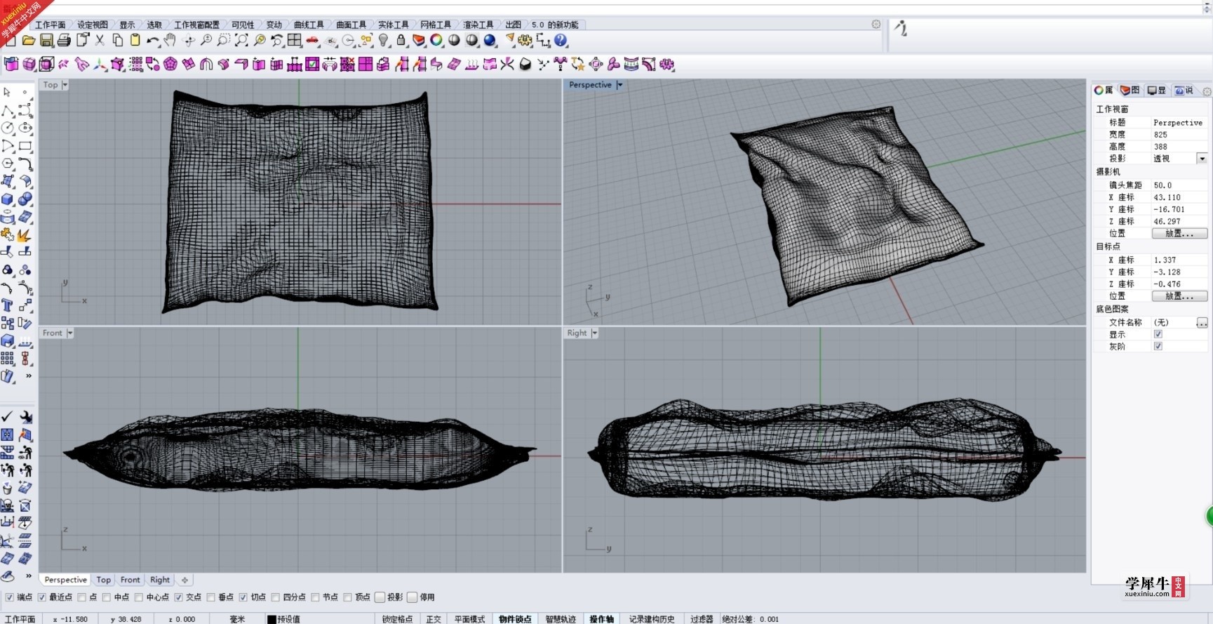Screen dimensions: 1213x624
Task: Click the blue sphere render icon
Action: point(490,41)
